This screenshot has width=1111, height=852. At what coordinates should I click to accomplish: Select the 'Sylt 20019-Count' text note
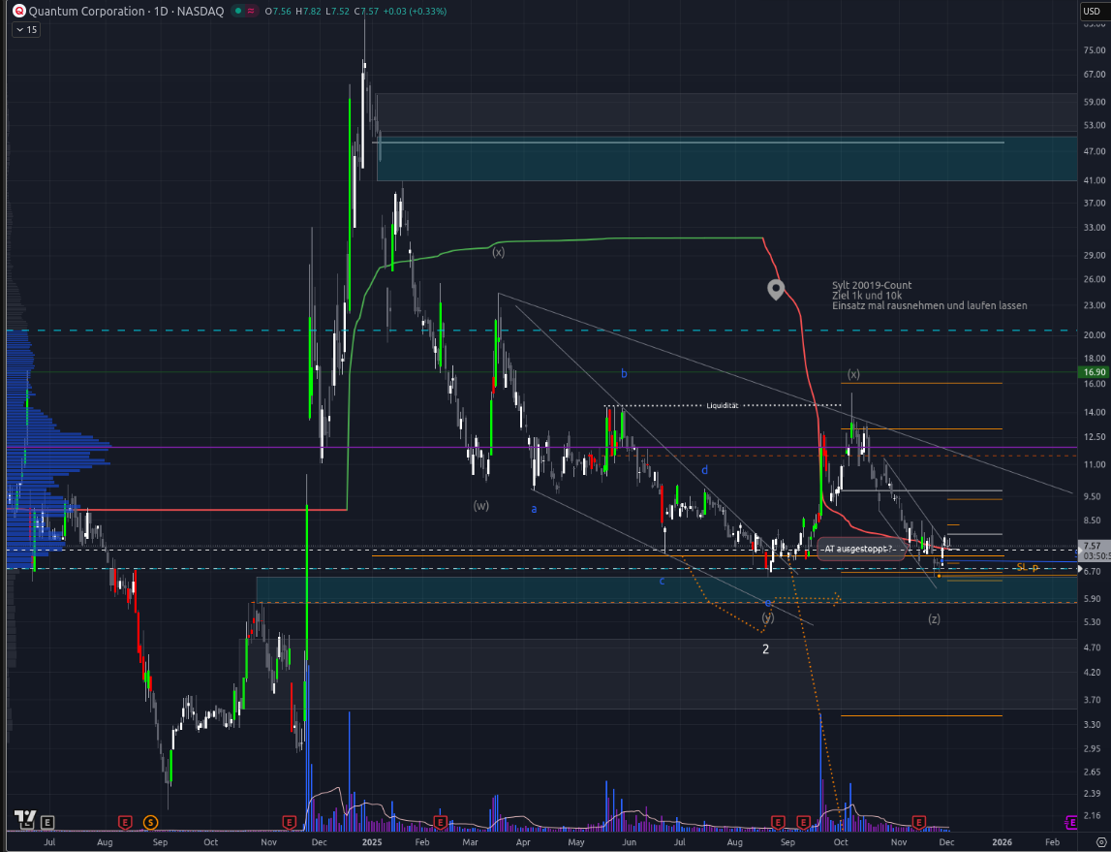[872, 286]
